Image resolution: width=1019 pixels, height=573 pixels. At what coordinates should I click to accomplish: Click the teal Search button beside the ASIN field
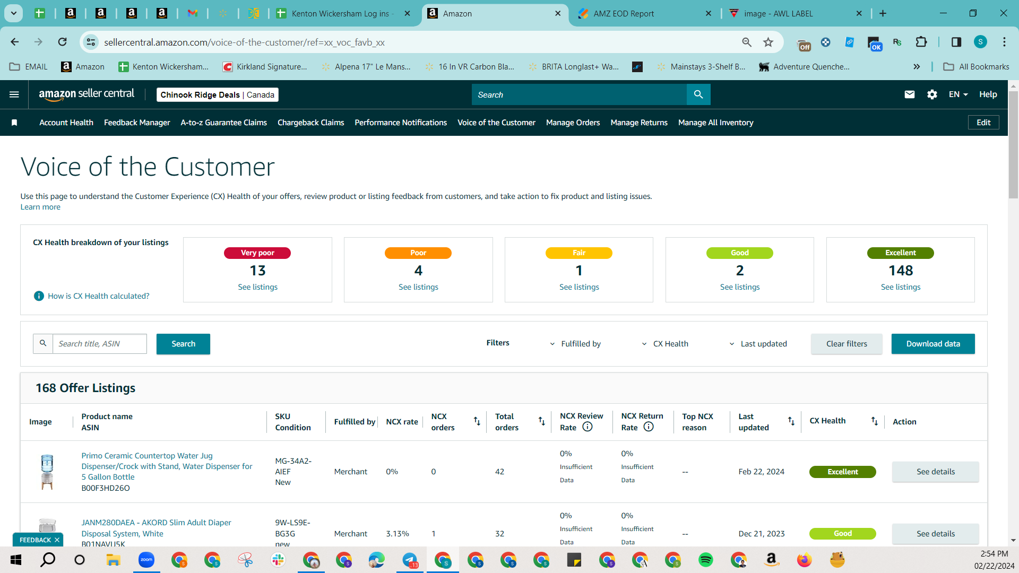(183, 344)
